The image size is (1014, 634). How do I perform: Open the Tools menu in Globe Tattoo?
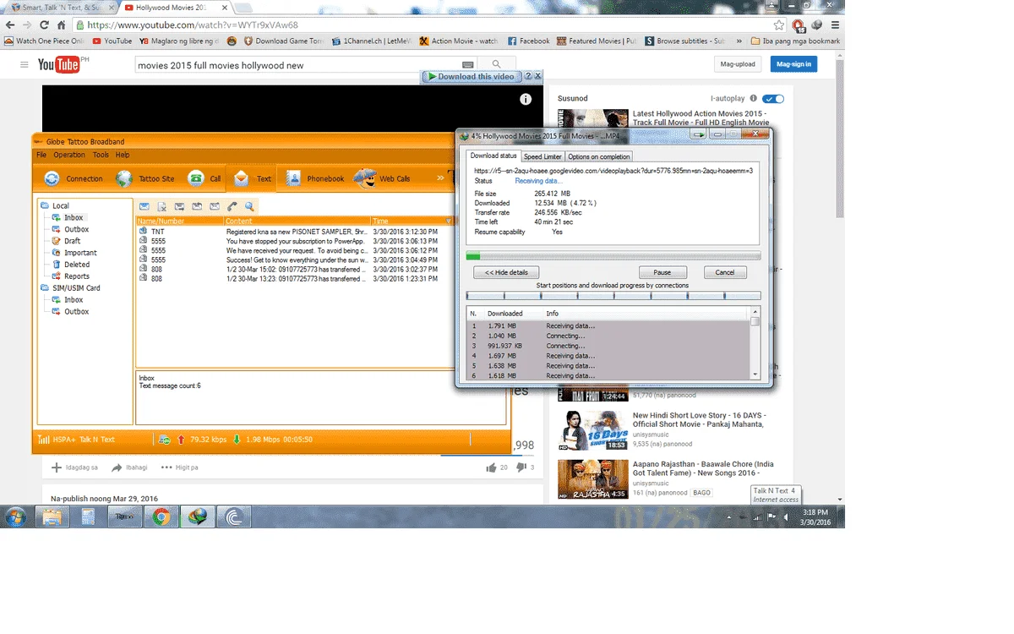[x=101, y=155]
